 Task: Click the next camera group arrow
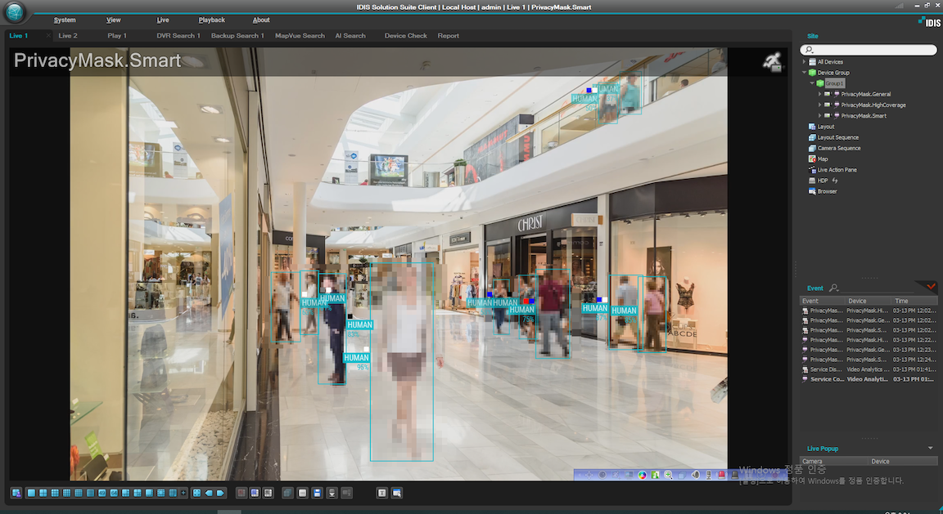coord(220,493)
